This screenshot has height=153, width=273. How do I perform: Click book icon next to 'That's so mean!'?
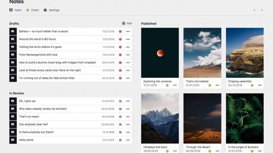point(13,117)
